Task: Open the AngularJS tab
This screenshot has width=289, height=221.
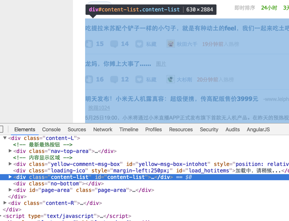Action: 258,130
